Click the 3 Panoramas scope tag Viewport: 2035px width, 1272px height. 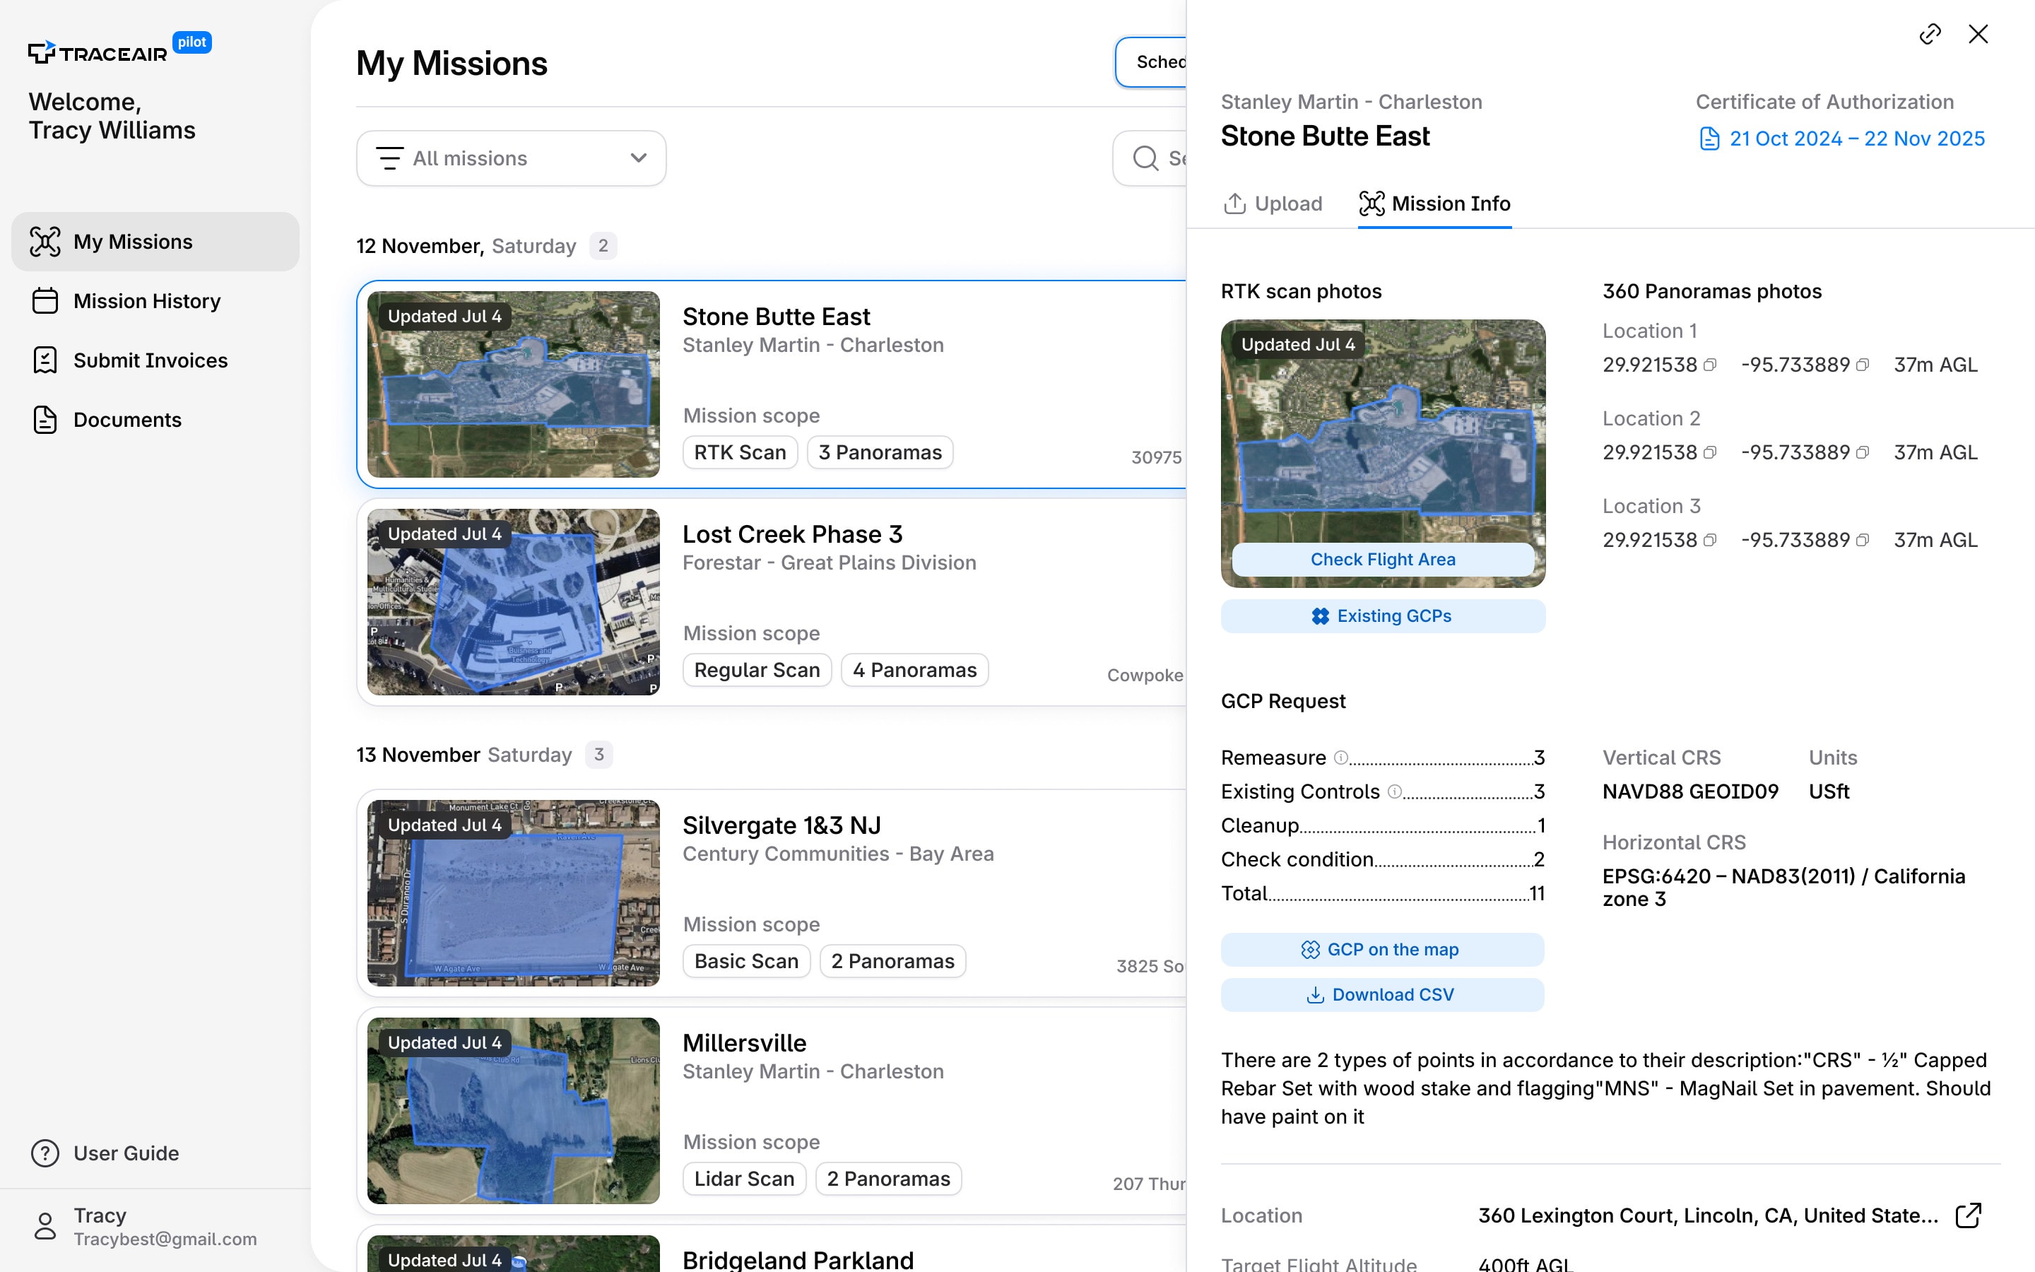click(880, 452)
